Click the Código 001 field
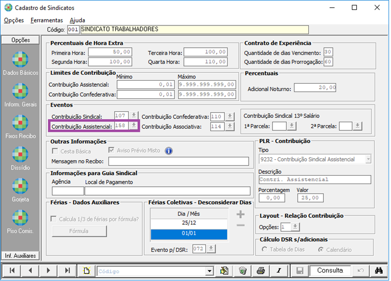The width and height of the screenshot is (391, 281). click(x=73, y=29)
